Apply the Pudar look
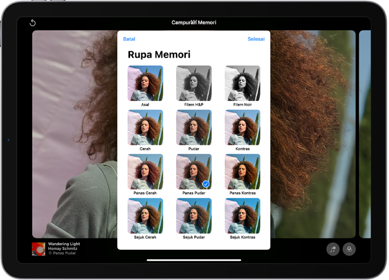This screenshot has width=389, height=280. click(194, 127)
